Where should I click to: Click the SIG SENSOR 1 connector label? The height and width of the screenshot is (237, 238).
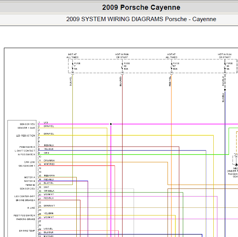coord(27,166)
